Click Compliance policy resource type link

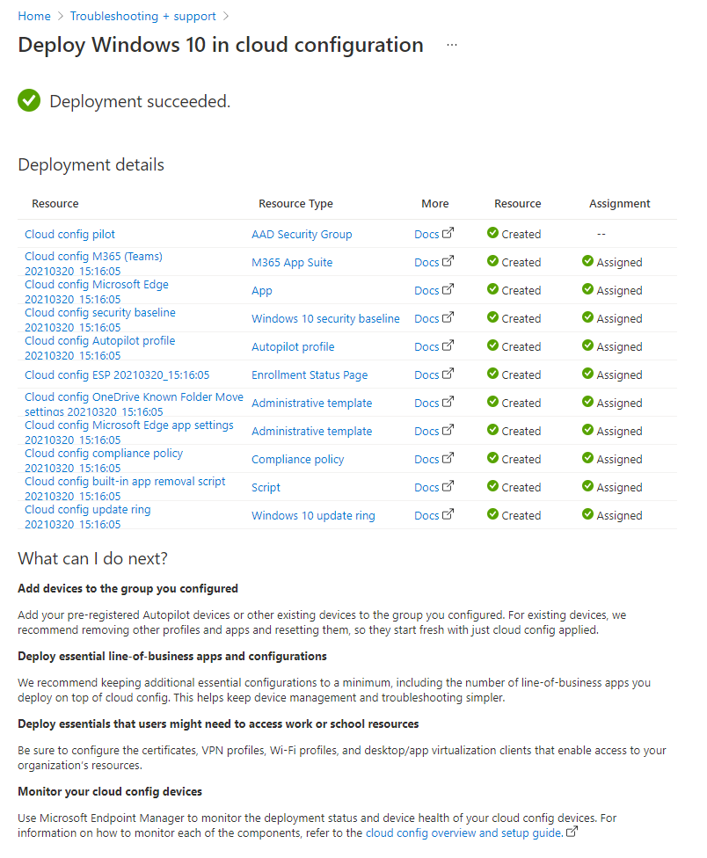(x=298, y=459)
